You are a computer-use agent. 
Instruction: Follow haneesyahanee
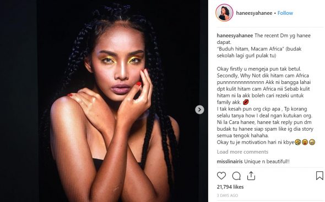tap(285, 13)
